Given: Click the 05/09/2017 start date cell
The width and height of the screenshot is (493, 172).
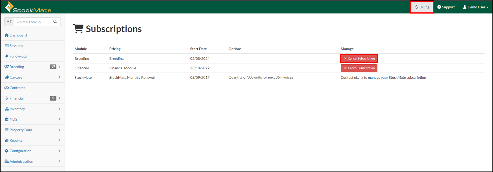Looking at the screenshot, I should (x=200, y=78).
